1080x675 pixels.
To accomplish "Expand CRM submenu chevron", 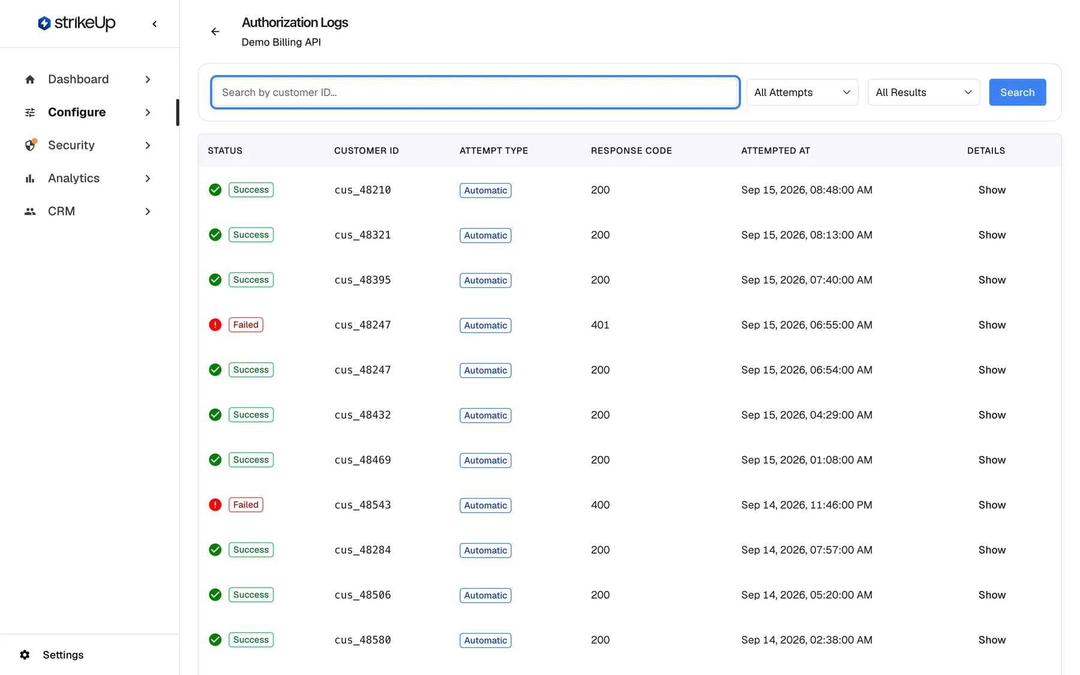I will (148, 211).
